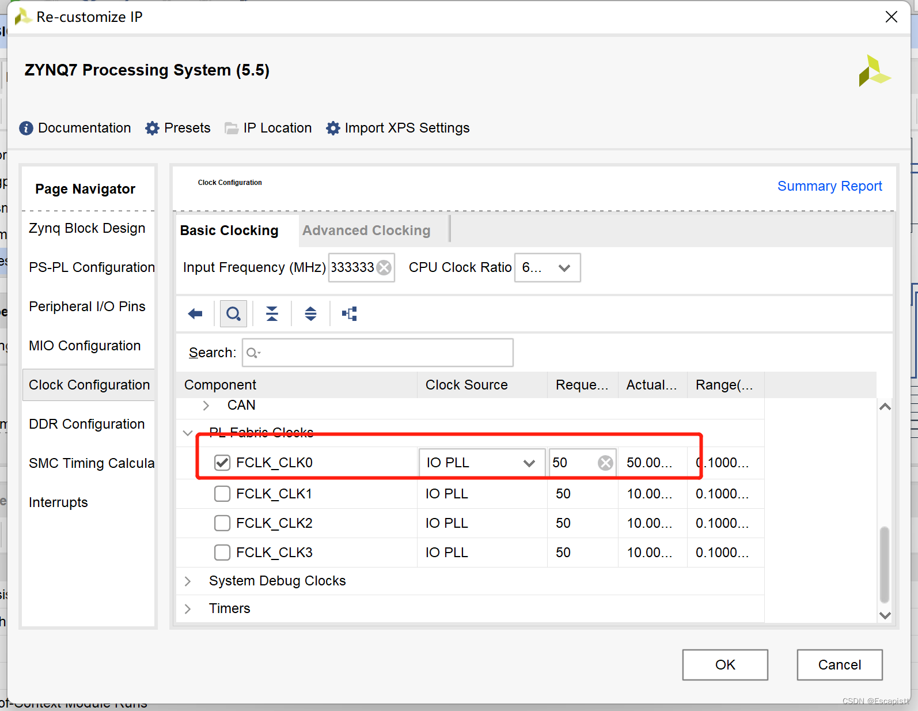Click FCLK_CLK3 actual frequency 10.00 cell
Image resolution: width=918 pixels, height=711 pixels.
pyautogui.click(x=653, y=553)
